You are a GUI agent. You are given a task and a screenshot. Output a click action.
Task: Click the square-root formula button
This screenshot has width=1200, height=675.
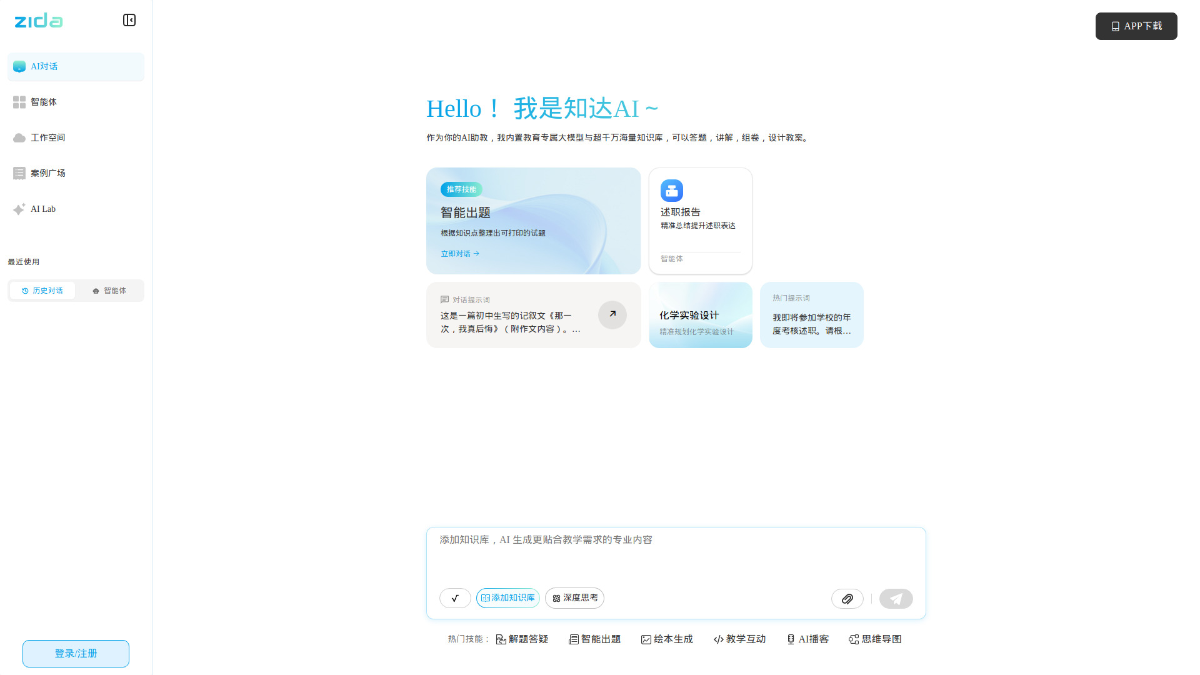pyautogui.click(x=455, y=598)
